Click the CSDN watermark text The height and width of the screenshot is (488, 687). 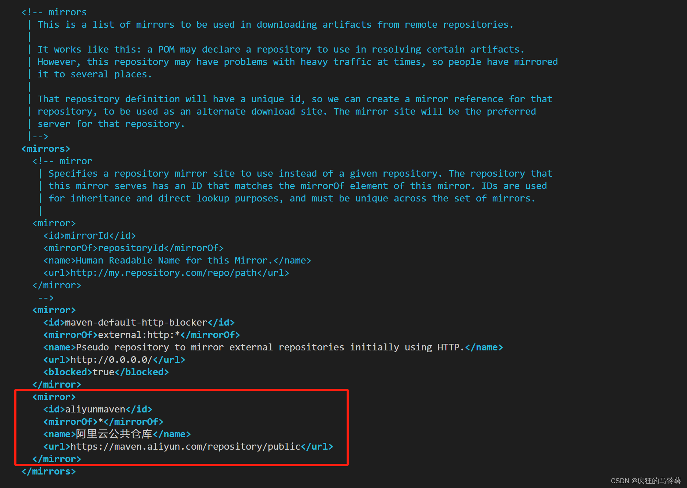coord(645,481)
